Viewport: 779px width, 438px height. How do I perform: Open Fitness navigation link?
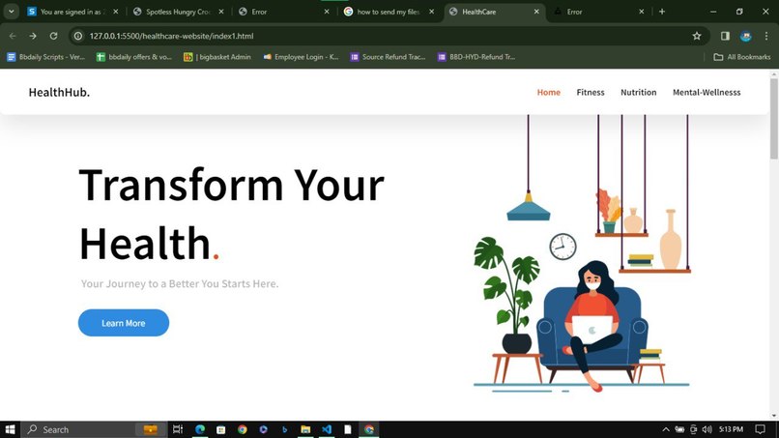click(x=591, y=92)
